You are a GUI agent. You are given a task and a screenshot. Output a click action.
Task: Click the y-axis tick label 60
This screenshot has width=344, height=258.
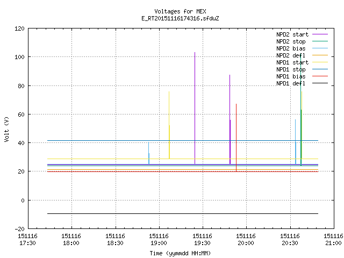pyautogui.click(x=21, y=114)
